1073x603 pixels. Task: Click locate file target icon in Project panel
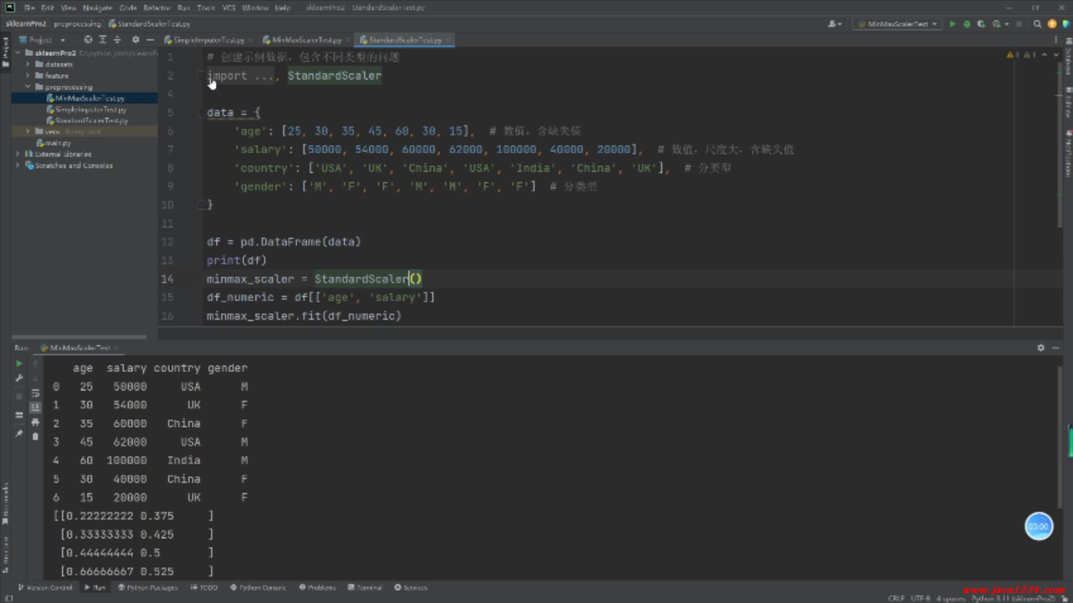[88, 40]
